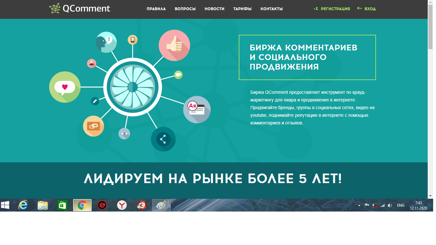Screen dimensions: 436x245
Task: Click the central turbine wheel graphic
Action: pos(133,87)
